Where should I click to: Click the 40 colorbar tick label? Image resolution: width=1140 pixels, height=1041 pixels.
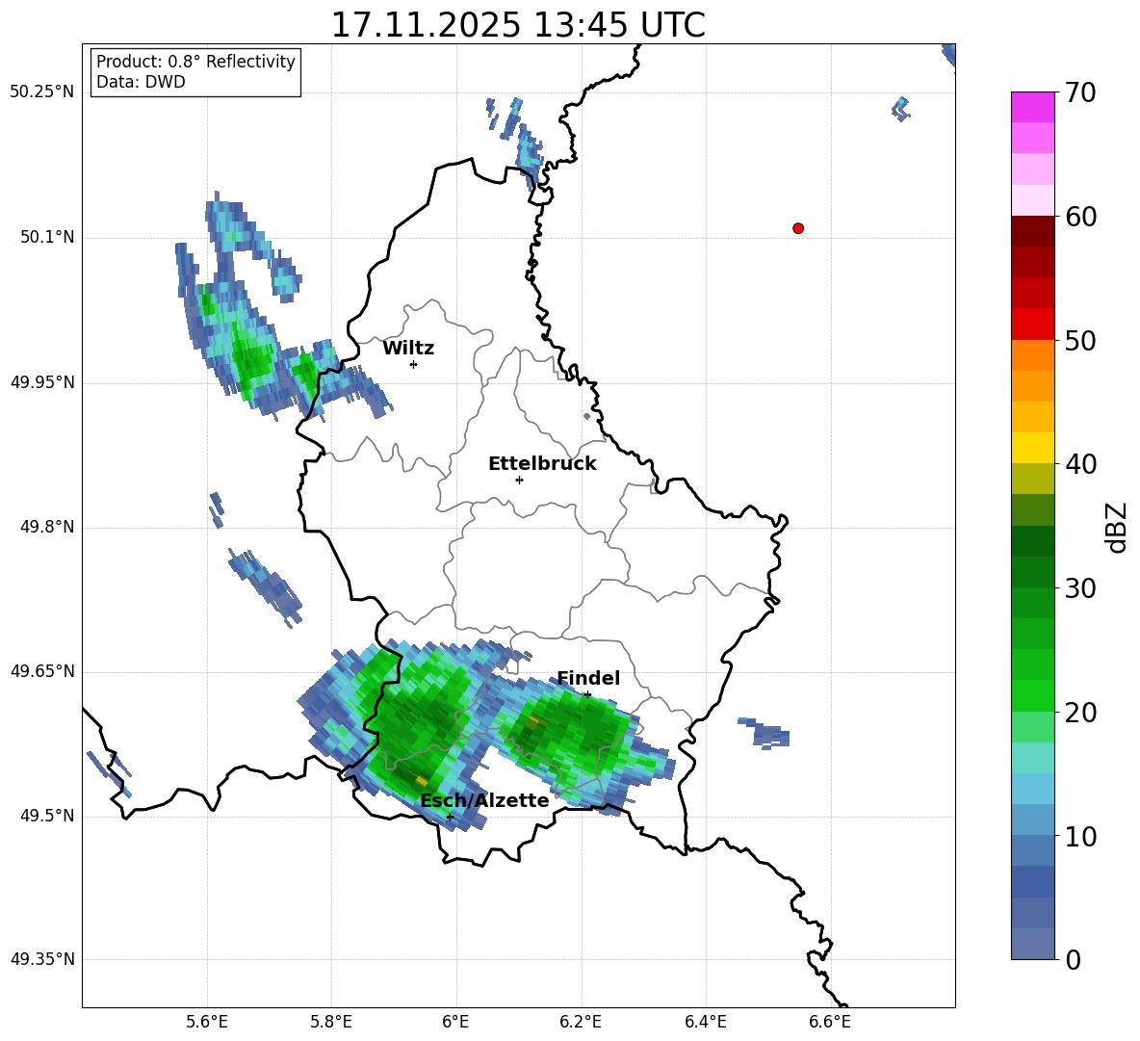tap(1080, 464)
